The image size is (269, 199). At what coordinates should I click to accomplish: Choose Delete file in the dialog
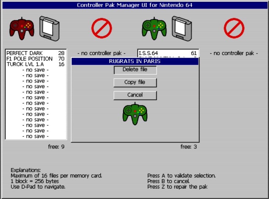coord(135,70)
